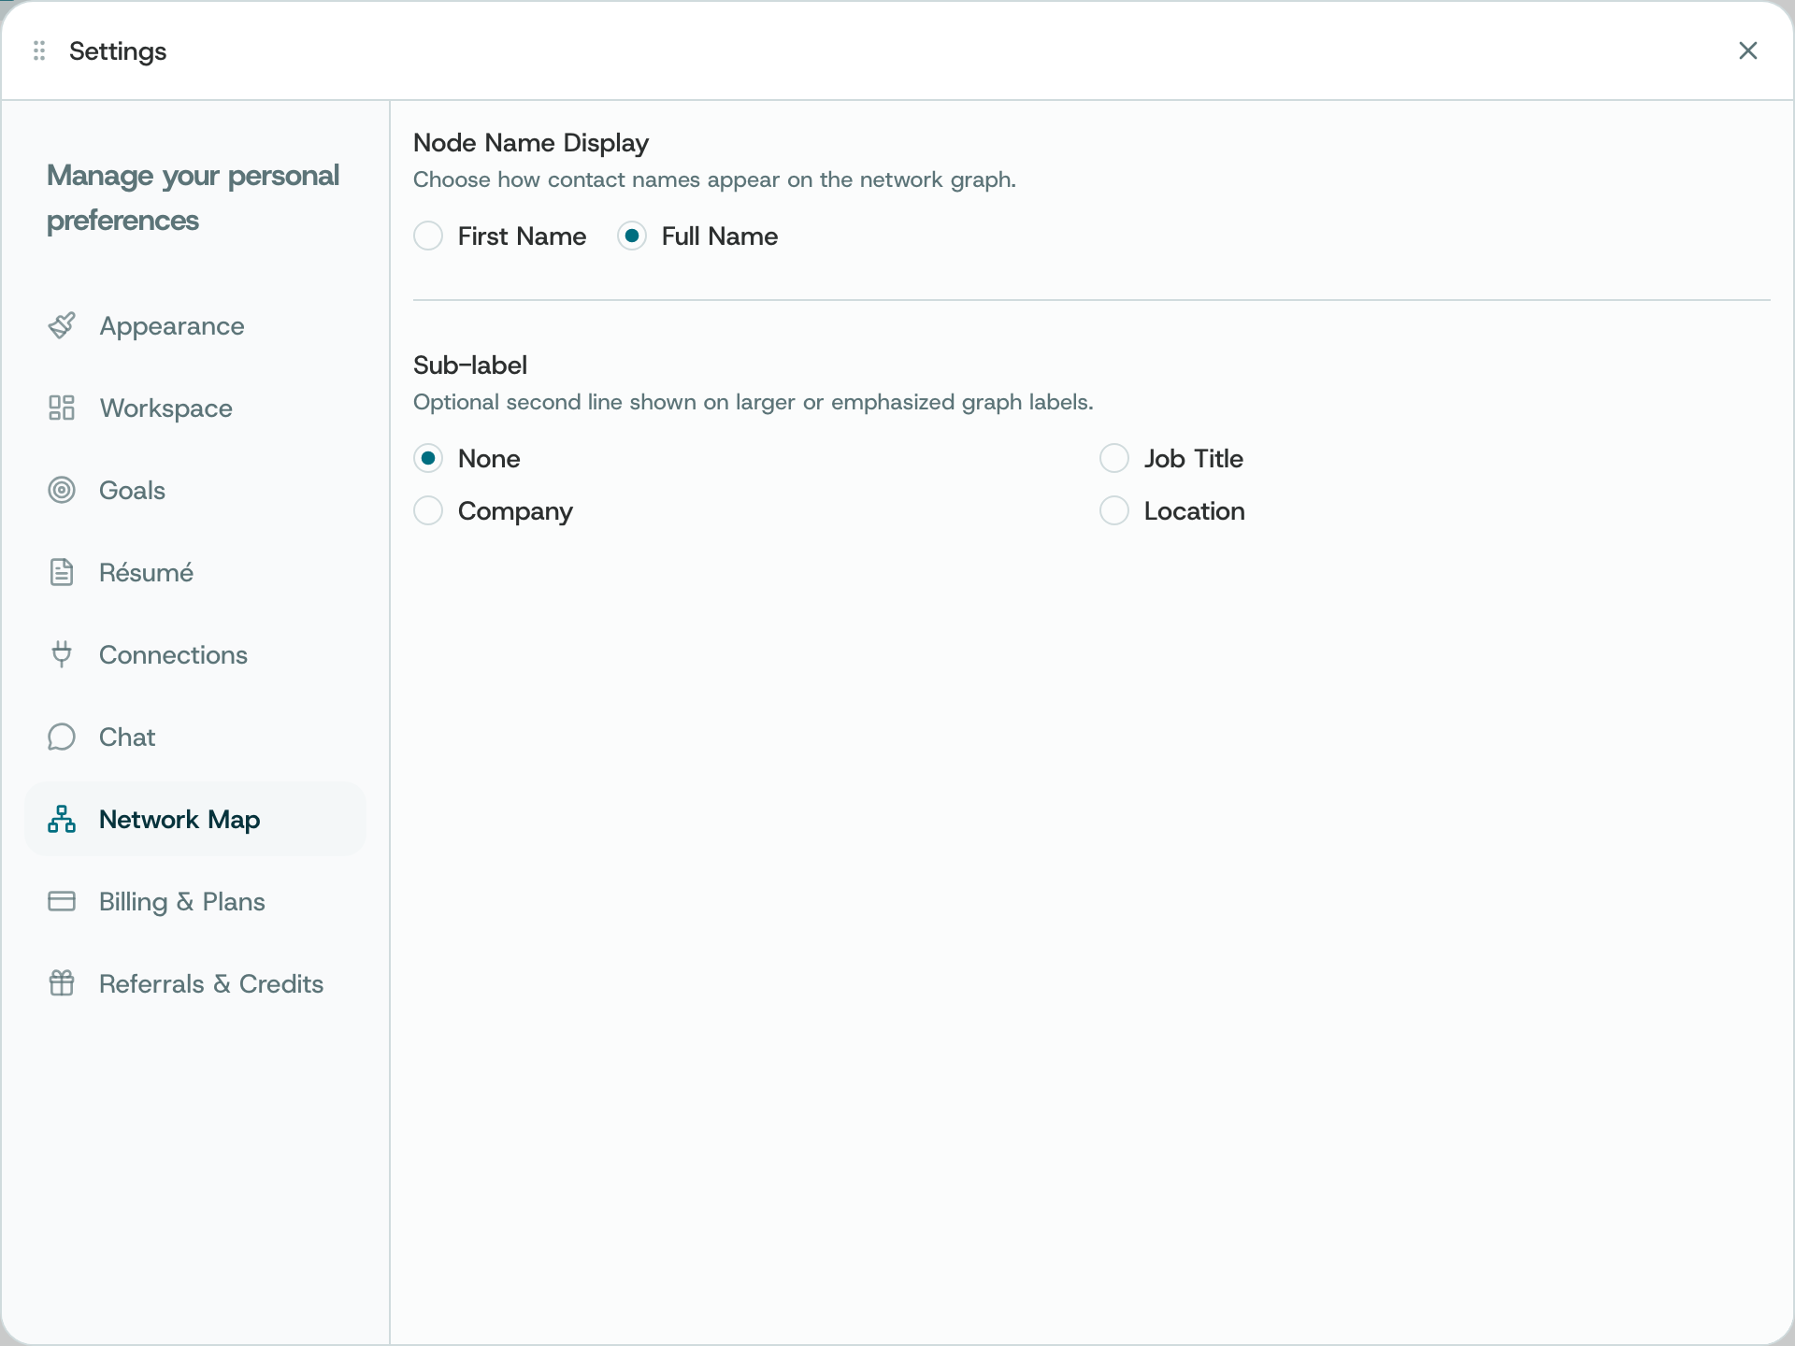Click the Node Name Display heading
Screen dimensions: 1795x1346
531,143
